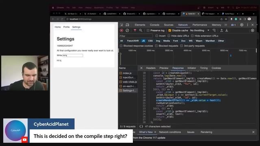The height and width of the screenshot is (146, 260).
Task: Open the No throttling dropdown
Action: (x=199, y=30)
